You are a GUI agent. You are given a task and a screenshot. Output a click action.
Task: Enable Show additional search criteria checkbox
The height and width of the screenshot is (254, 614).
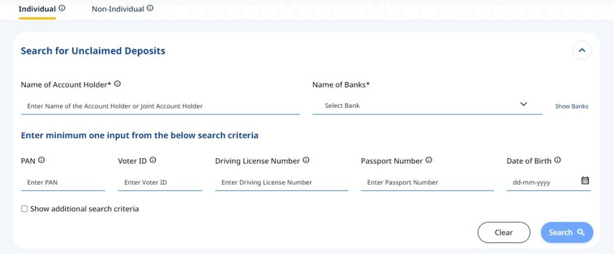[x=25, y=209]
